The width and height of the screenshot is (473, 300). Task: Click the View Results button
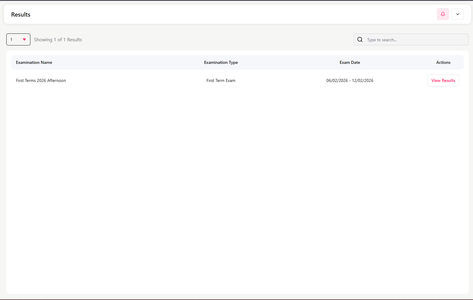pyautogui.click(x=443, y=80)
